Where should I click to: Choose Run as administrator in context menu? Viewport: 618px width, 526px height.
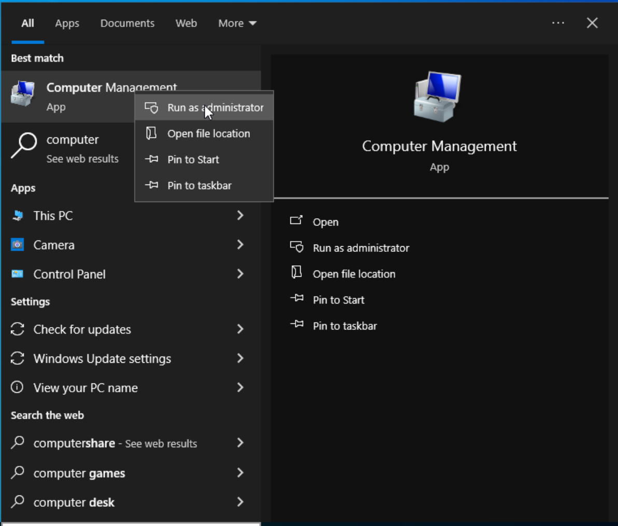click(x=215, y=108)
